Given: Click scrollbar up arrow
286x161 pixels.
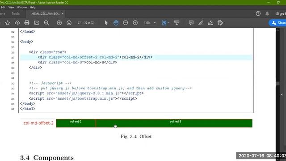Looking at the screenshot, I should [278, 30].
